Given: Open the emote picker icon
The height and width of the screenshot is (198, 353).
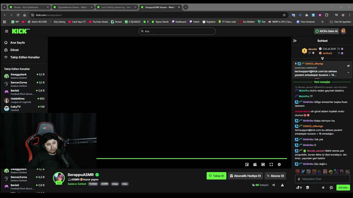Looking at the screenshot, I should pos(331,188).
